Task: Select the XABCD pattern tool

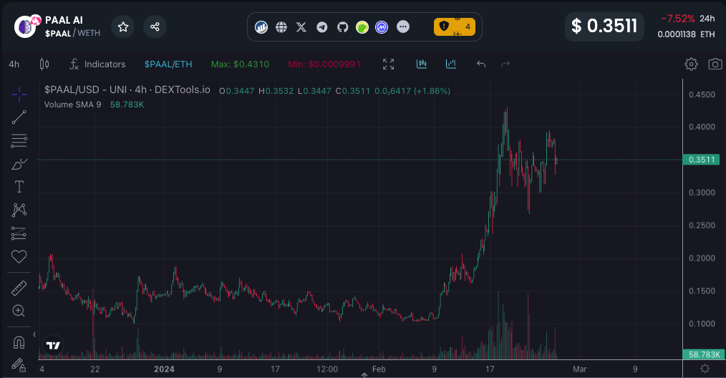Action: pyautogui.click(x=19, y=210)
